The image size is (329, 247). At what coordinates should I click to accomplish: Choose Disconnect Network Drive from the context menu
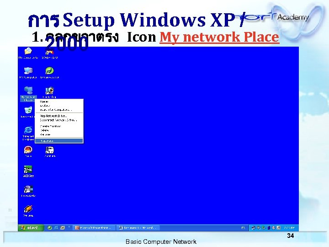tap(59, 120)
